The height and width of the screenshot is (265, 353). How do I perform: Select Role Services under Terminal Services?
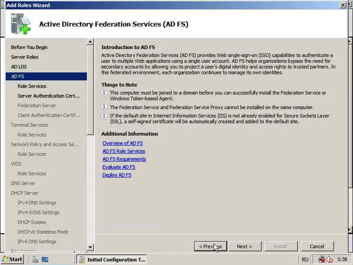point(32,135)
